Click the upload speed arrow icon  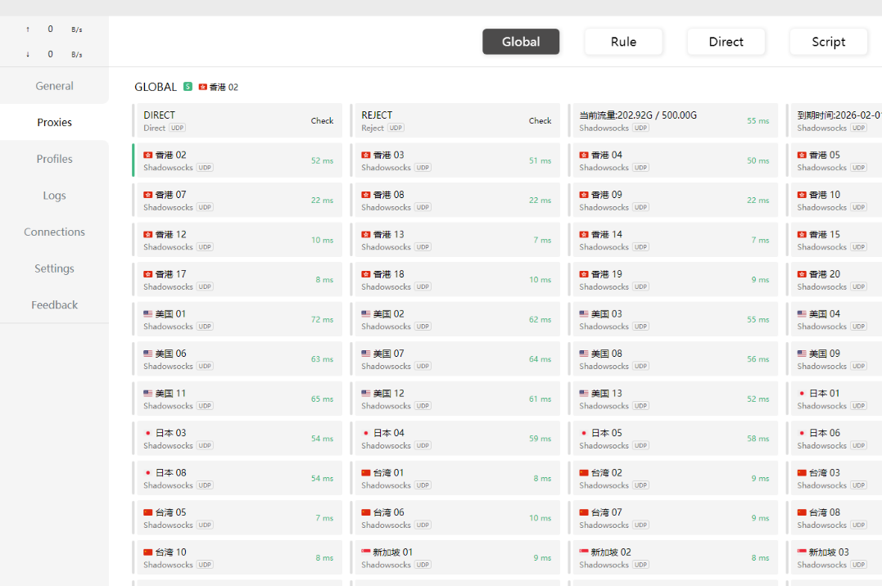point(28,29)
